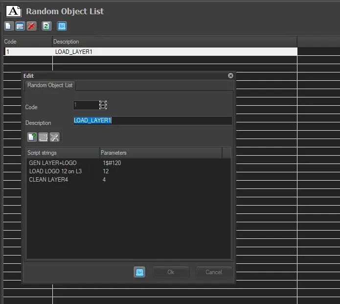Screen dimensions: 340x304
Task: Add a new script string in Edit dialog
Action: (x=32, y=138)
